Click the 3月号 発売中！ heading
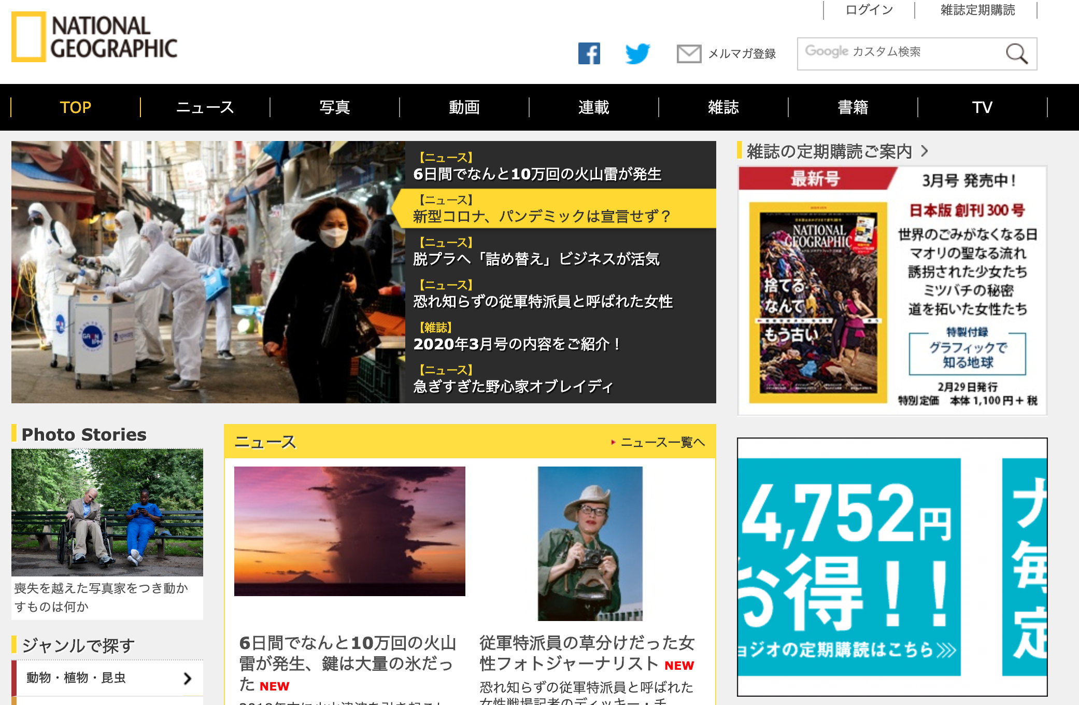 point(969,180)
